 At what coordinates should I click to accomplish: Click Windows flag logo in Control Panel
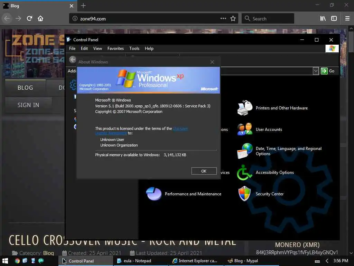(332, 48)
